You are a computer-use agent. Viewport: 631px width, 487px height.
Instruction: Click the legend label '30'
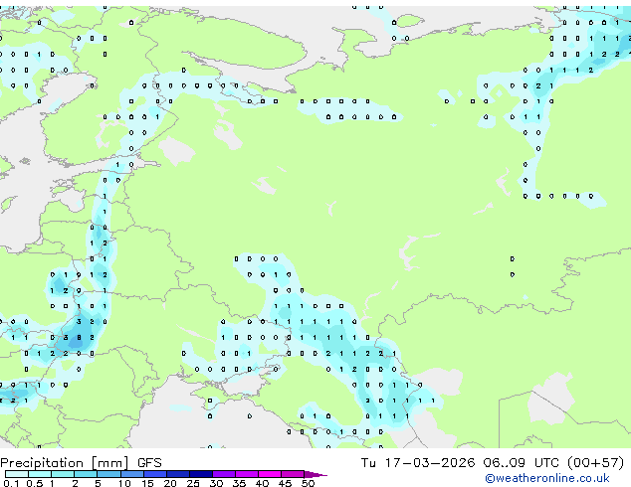pos(216,483)
